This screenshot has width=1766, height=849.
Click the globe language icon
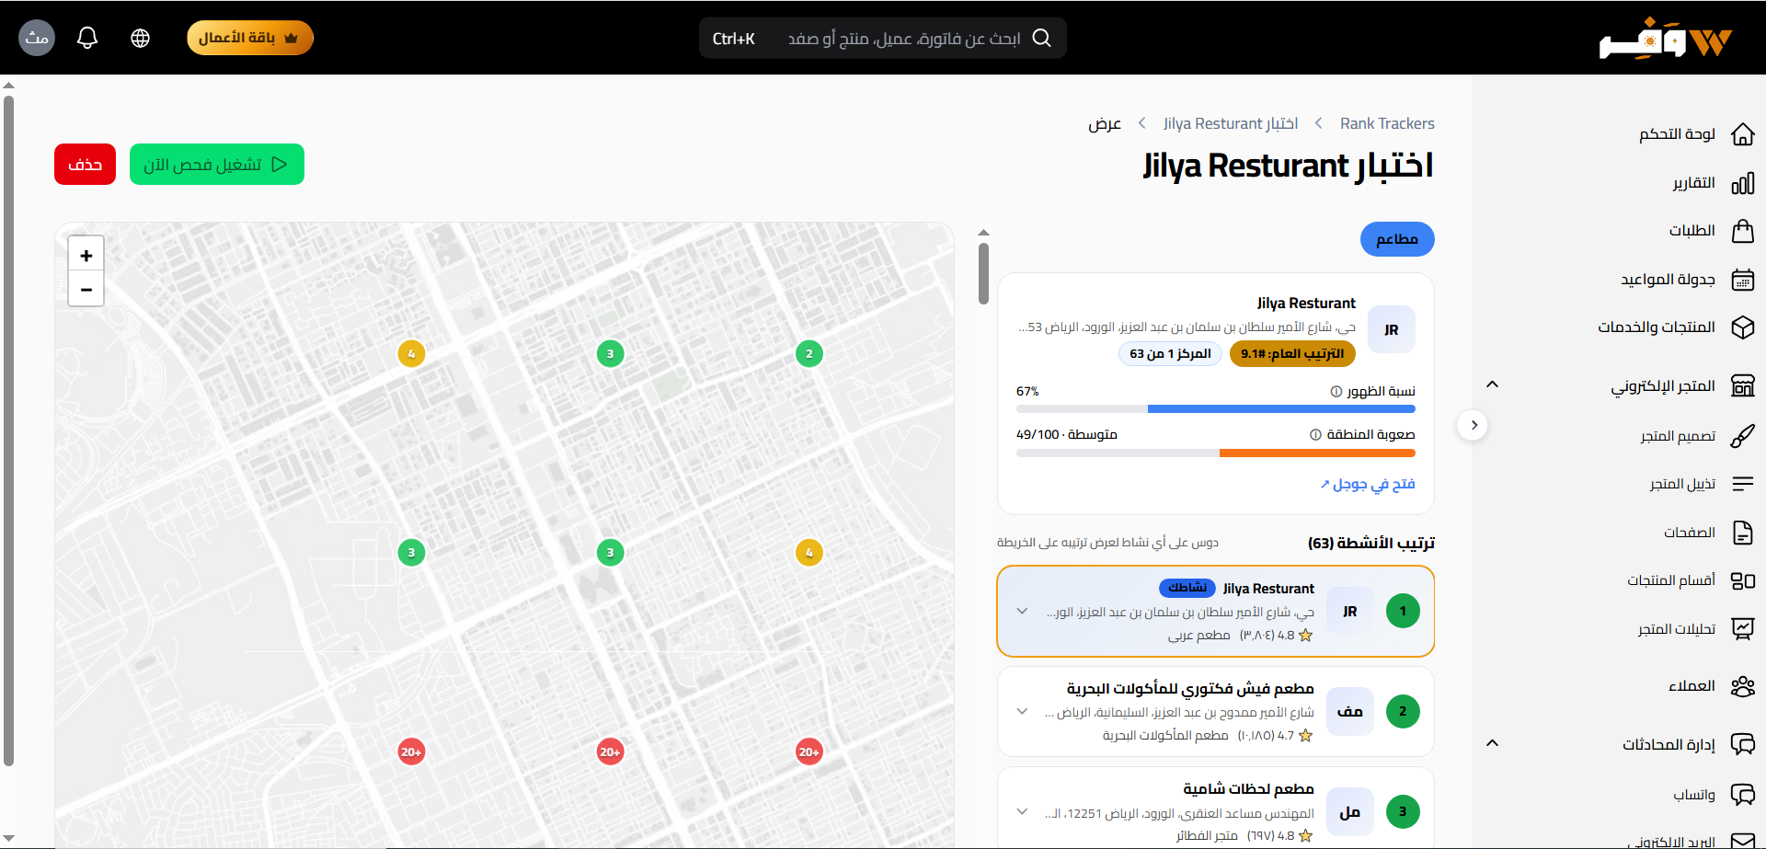pos(140,38)
